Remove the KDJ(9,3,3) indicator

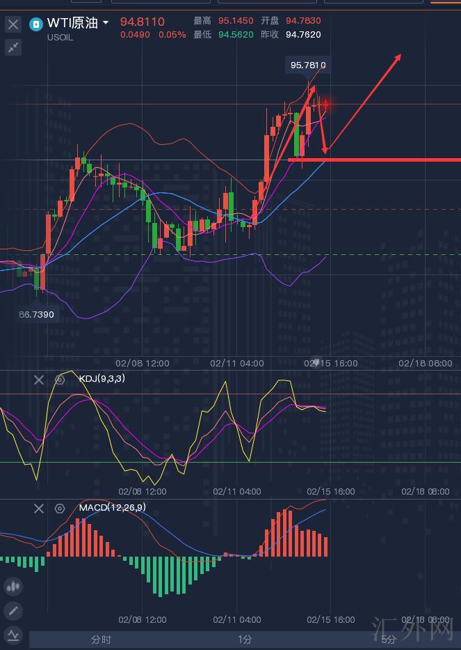tap(39, 380)
